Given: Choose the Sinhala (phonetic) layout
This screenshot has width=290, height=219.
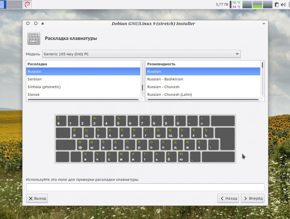Looking at the screenshot, I should point(83,87).
